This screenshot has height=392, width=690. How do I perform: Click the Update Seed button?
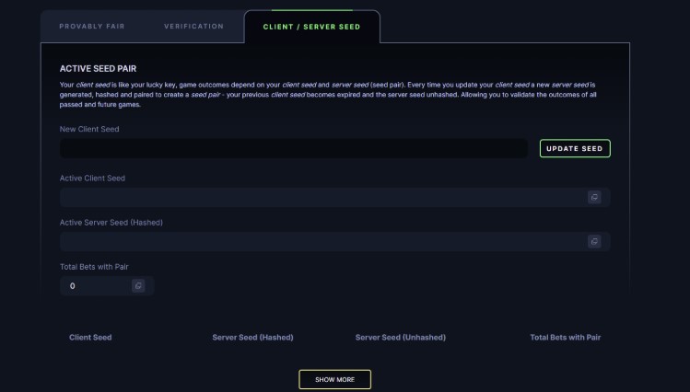coord(575,148)
